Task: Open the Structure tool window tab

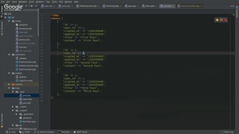Action: [2, 28]
